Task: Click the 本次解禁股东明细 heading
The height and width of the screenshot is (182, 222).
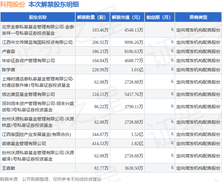Action: tap(54, 4)
